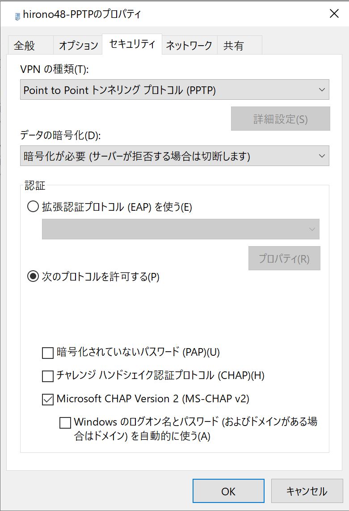The height and width of the screenshot is (511, 349).
Task: Select 拡張認証プロトコル (EAP) を使う radio button
Action: coord(33,207)
